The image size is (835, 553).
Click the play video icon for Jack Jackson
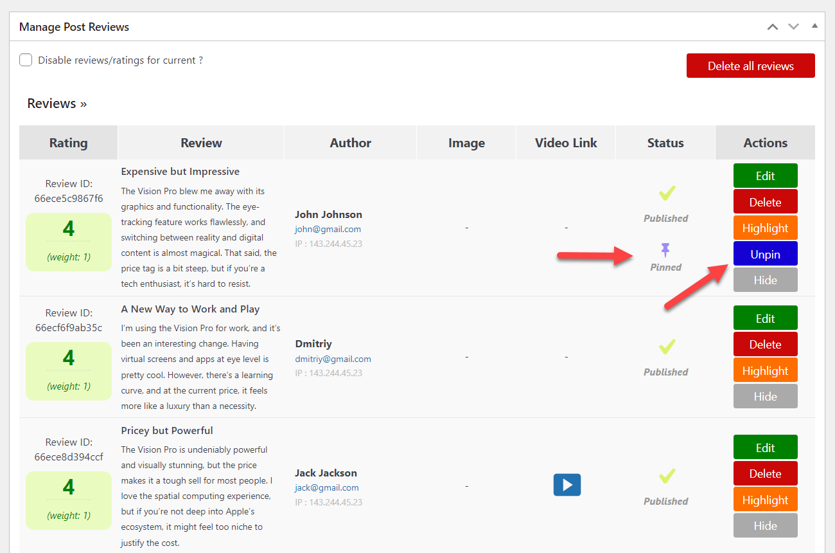[x=567, y=485]
